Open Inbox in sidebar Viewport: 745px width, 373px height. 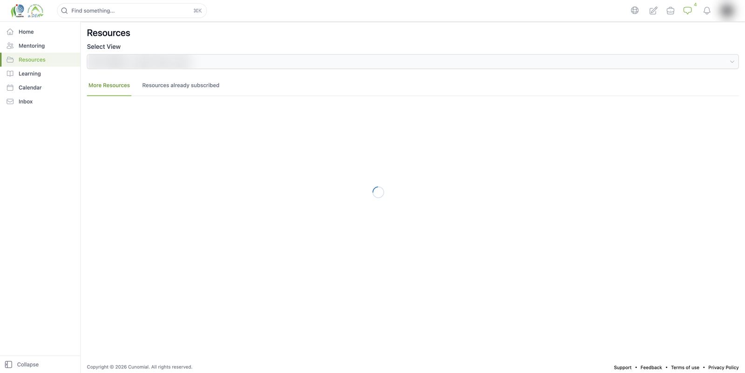tap(26, 102)
